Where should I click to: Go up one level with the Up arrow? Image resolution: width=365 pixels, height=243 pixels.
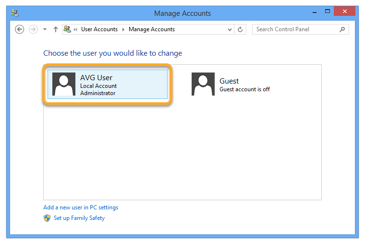56,29
